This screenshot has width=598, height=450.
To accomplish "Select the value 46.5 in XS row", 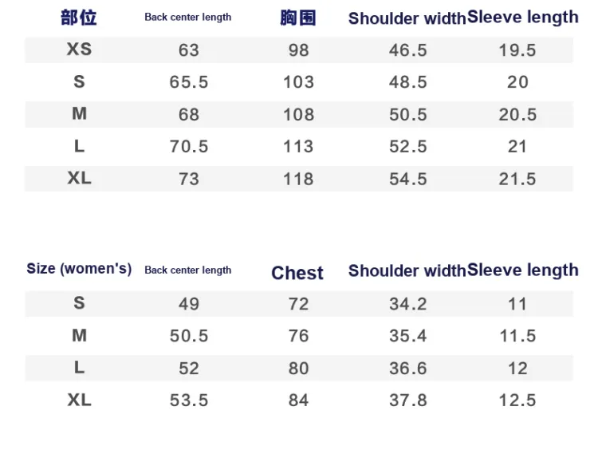I will click(407, 50).
